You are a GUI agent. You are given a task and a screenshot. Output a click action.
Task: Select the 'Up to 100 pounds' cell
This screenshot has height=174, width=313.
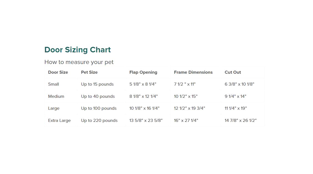click(99, 108)
